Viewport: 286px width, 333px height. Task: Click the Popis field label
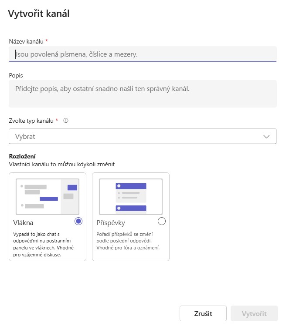coord(16,75)
